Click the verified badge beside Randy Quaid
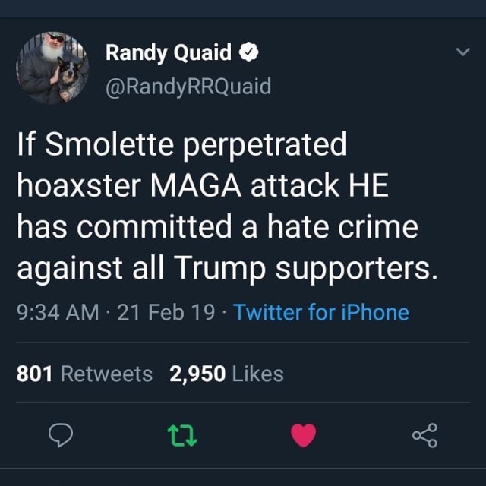Viewport: 486px width, 486px height. coord(250,52)
